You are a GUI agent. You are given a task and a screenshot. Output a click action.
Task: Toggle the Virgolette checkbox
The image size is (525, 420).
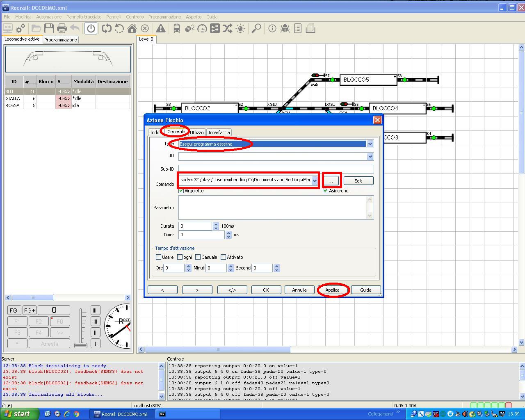tap(181, 191)
